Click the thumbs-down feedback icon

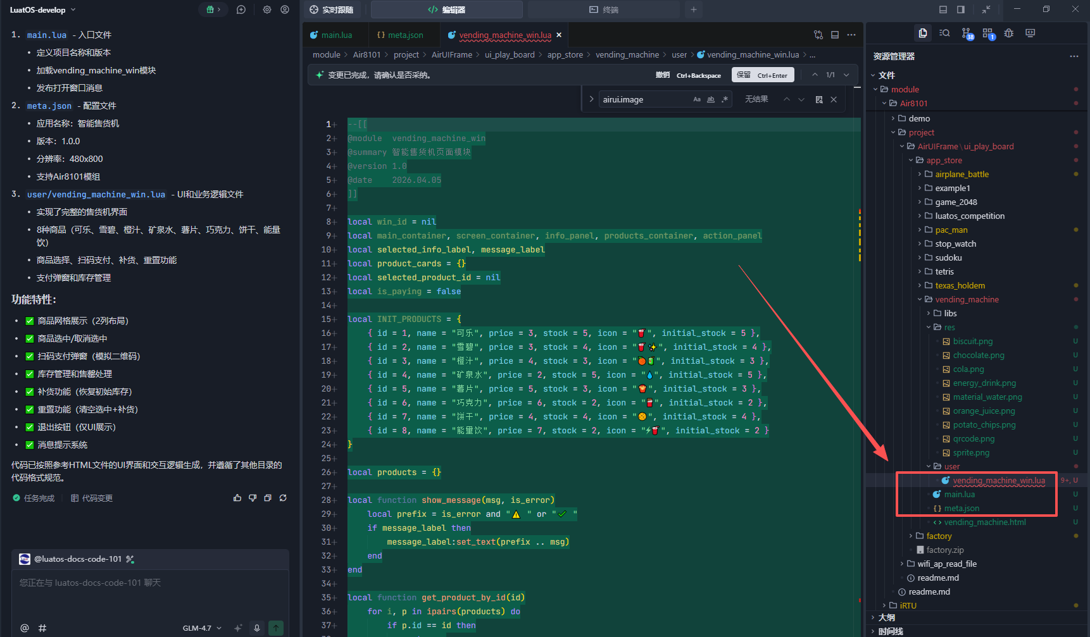253,498
